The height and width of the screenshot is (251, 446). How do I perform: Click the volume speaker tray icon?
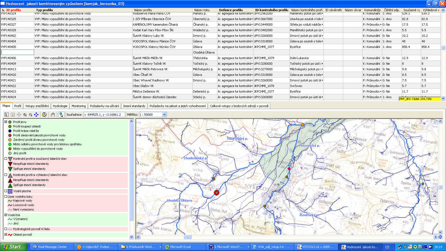tap(405, 247)
